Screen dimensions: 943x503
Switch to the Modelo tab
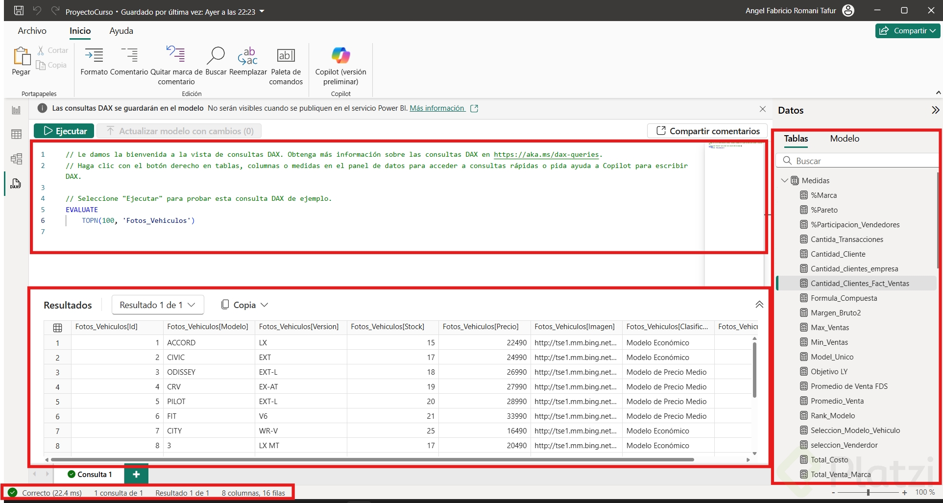[845, 139]
